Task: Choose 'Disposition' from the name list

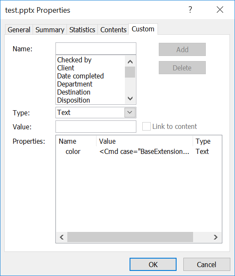Action: [x=74, y=100]
